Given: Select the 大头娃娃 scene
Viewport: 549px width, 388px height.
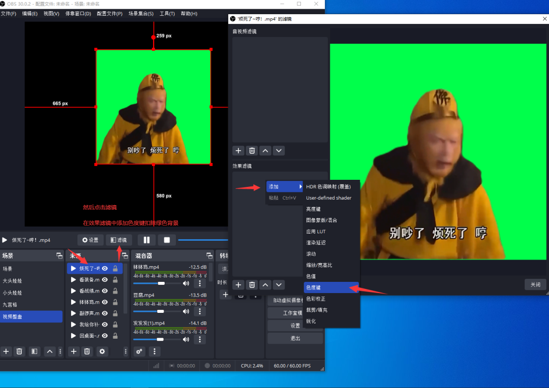Looking at the screenshot, I should pos(31,281).
